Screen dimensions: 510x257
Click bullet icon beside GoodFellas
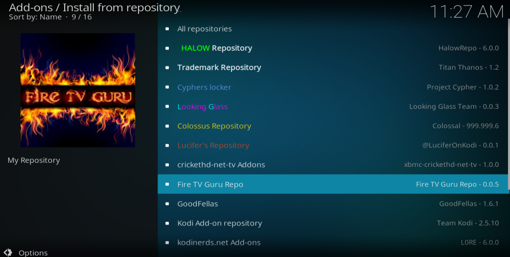point(167,204)
